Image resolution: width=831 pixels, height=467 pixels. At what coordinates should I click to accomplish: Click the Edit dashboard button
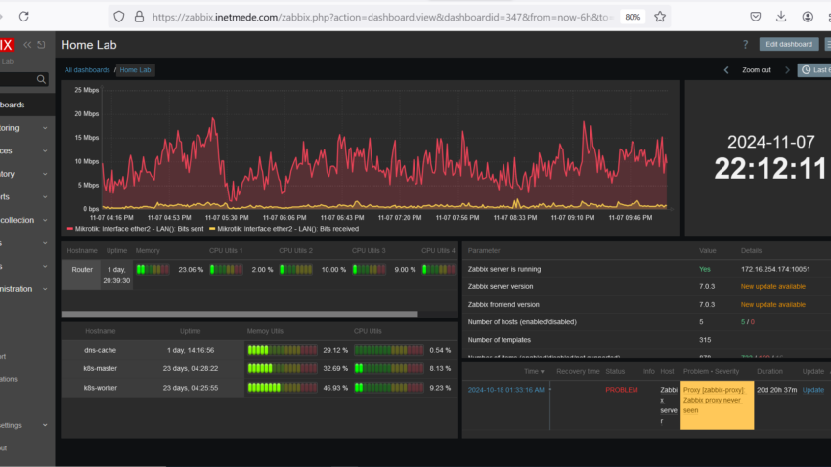[789, 45]
